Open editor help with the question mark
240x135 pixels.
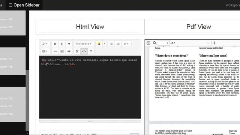click(91, 51)
